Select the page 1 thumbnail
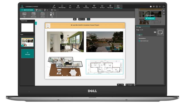This screenshot has height=104, width=185. tap(27, 42)
